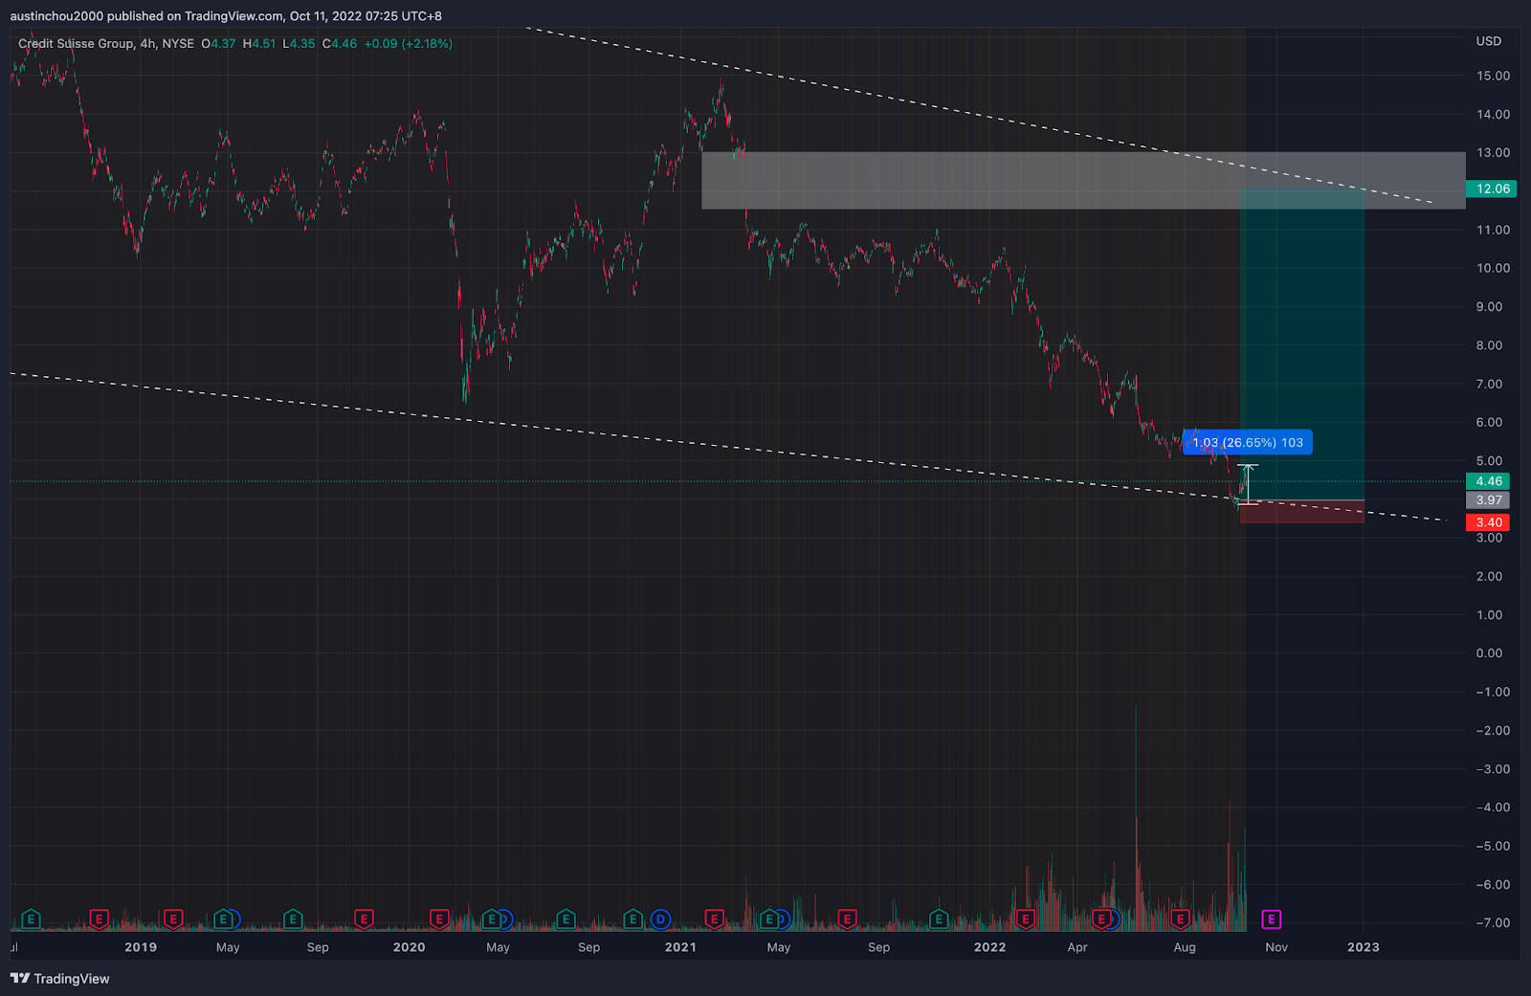This screenshot has width=1531, height=996.
Task: Open the red earnings marker near Aug 2022
Action: pos(1180,919)
